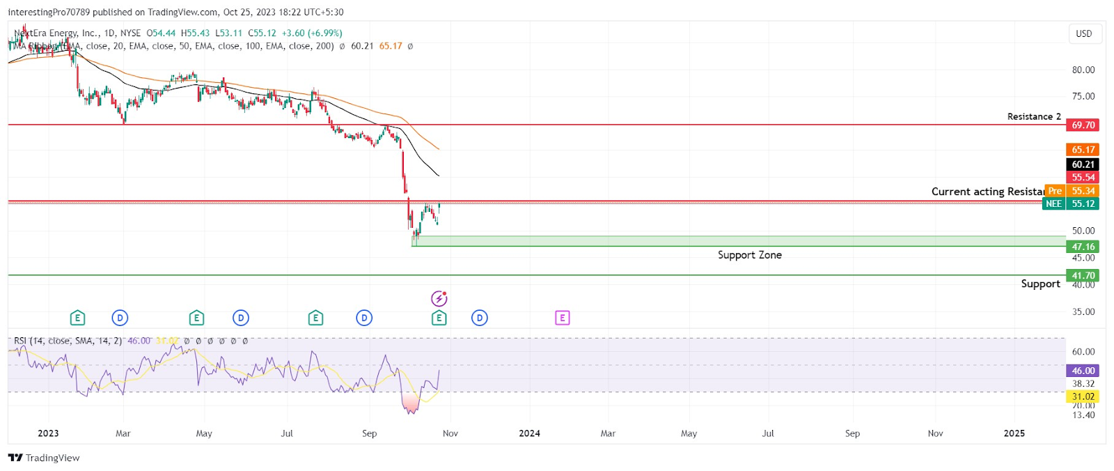1114x471 pixels.
Task: Click the red 55.54 price label
Action: [1083, 178]
